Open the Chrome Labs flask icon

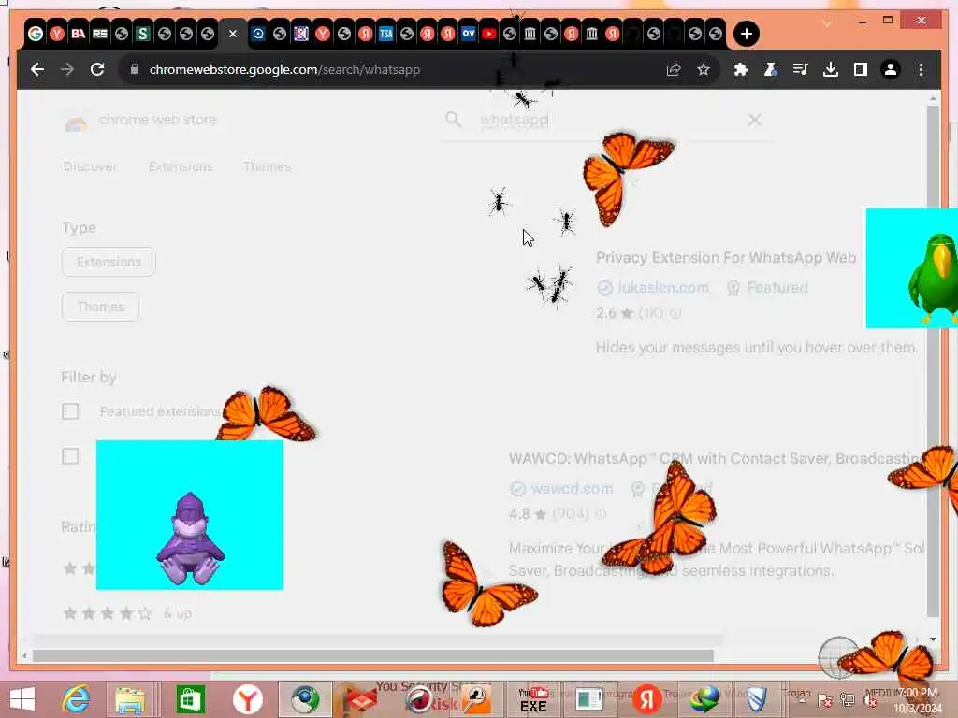[x=771, y=69]
